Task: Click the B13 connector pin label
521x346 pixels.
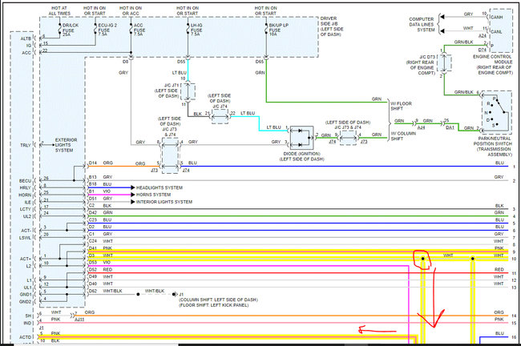Action: coord(93,177)
